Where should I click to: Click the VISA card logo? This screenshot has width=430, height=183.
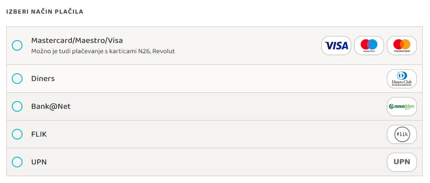[x=336, y=45]
